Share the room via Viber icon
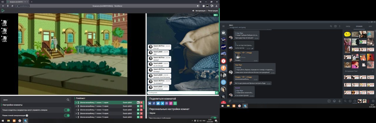 click(167, 103)
